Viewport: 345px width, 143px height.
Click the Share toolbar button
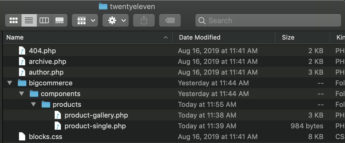point(144,20)
